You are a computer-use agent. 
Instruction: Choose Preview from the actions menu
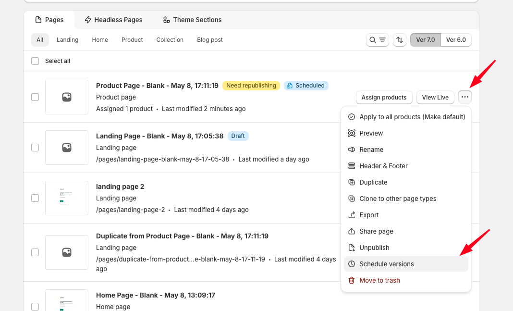click(406, 133)
